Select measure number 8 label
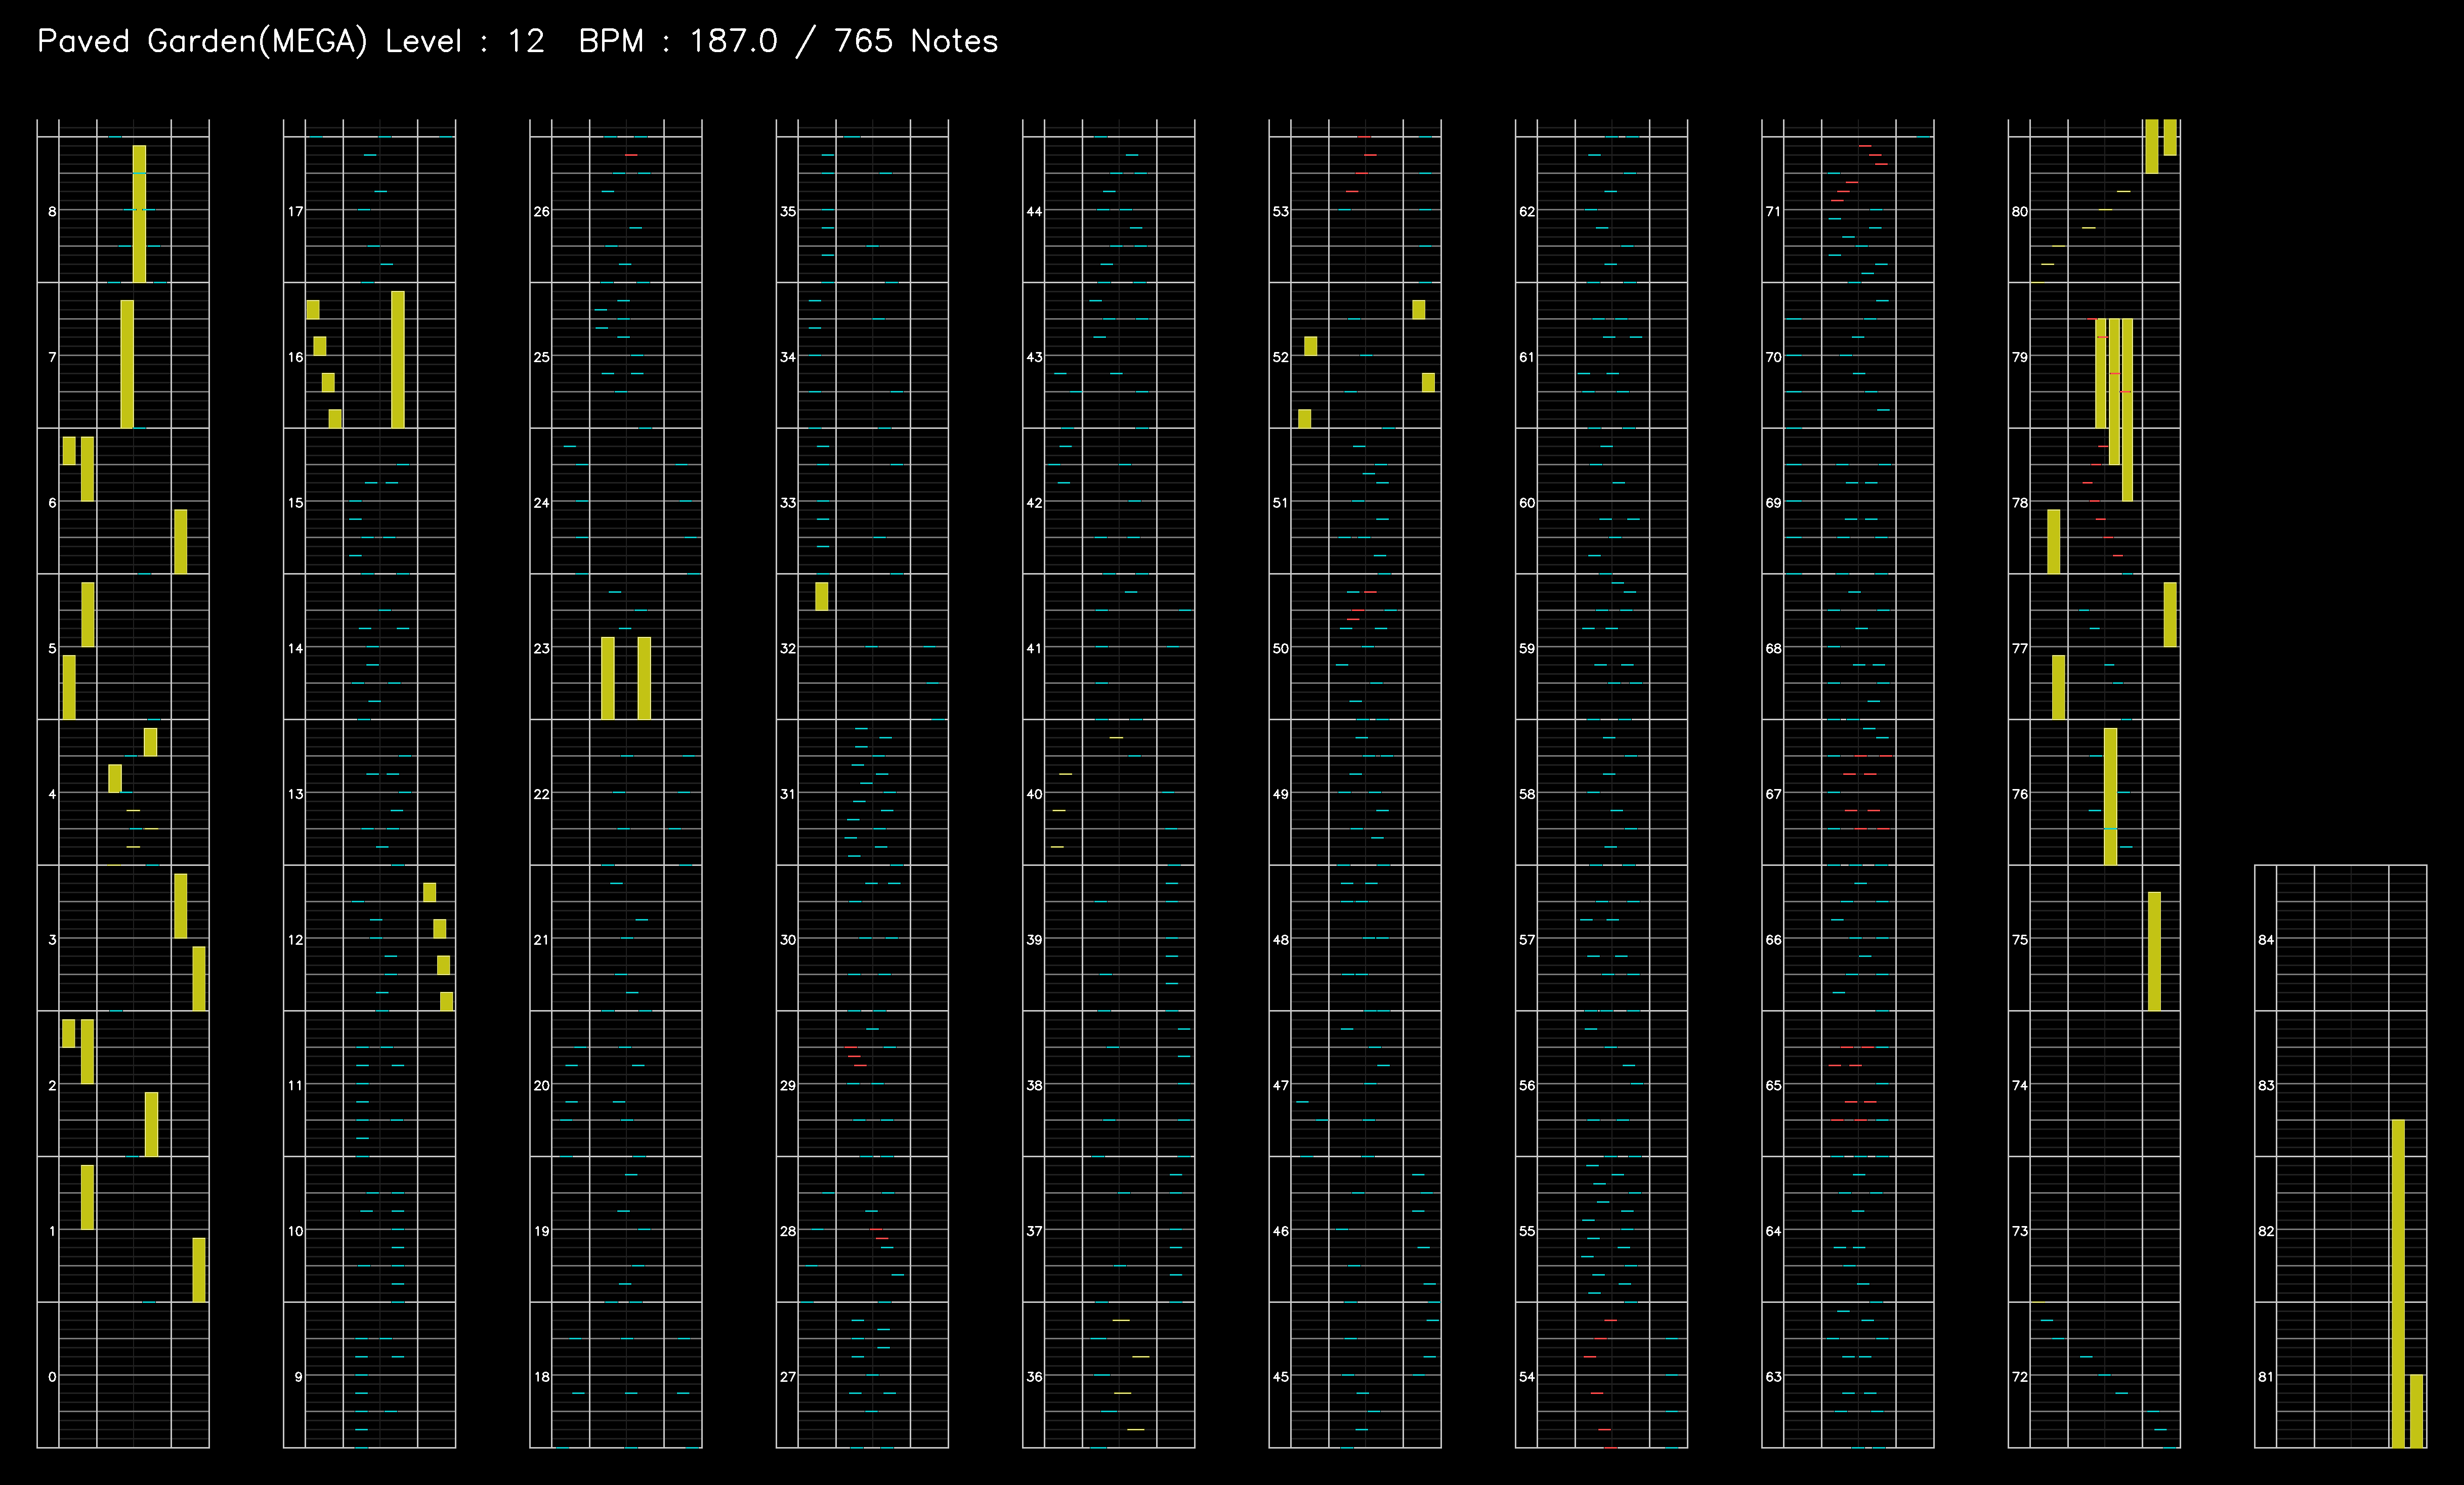Screen dimensions: 2464x1485 (52, 211)
